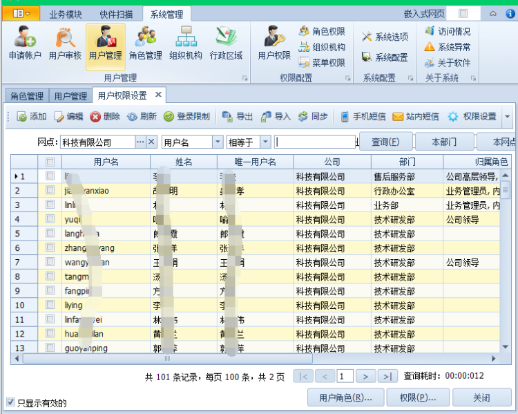This screenshot has width=518, height=414.
Task: Open the 申请帐户 ribbon icon
Action: 25,44
